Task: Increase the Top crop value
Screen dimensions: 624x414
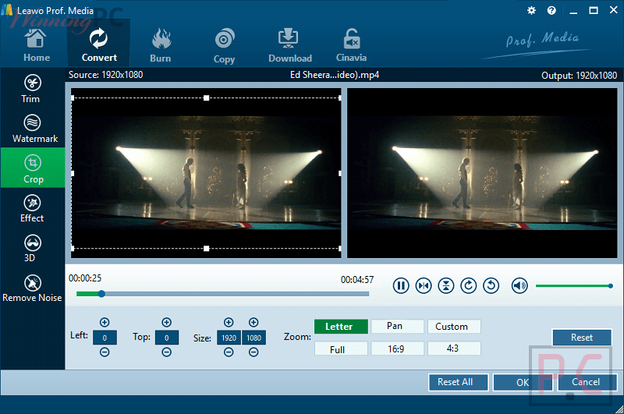Action: coord(167,322)
